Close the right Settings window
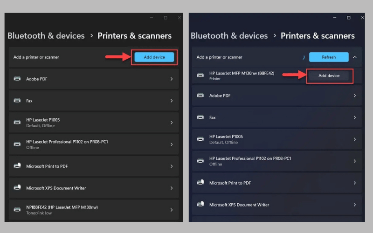The height and width of the screenshot is (233, 373). (x=362, y=18)
